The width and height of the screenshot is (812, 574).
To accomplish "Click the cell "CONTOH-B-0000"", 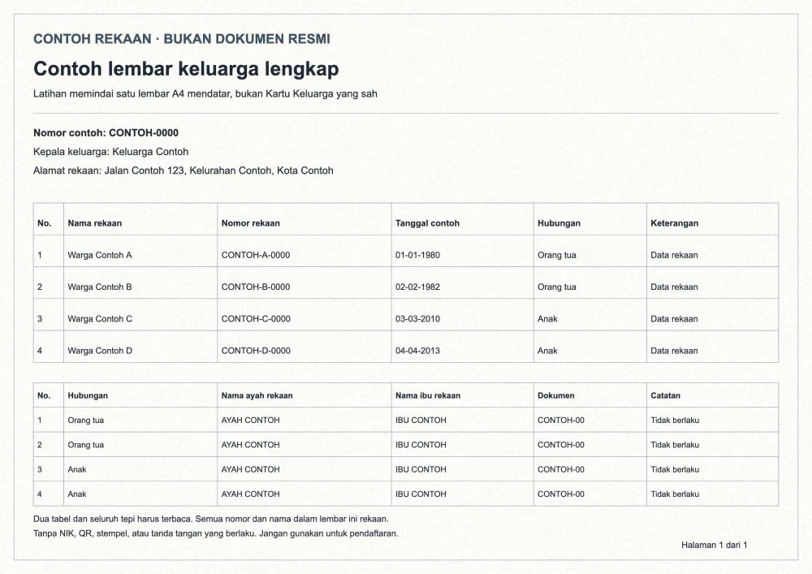I will coord(256,287).
